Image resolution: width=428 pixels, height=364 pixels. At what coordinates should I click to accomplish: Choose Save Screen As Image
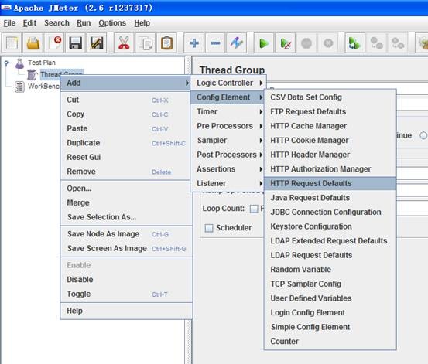pos(125,248)
